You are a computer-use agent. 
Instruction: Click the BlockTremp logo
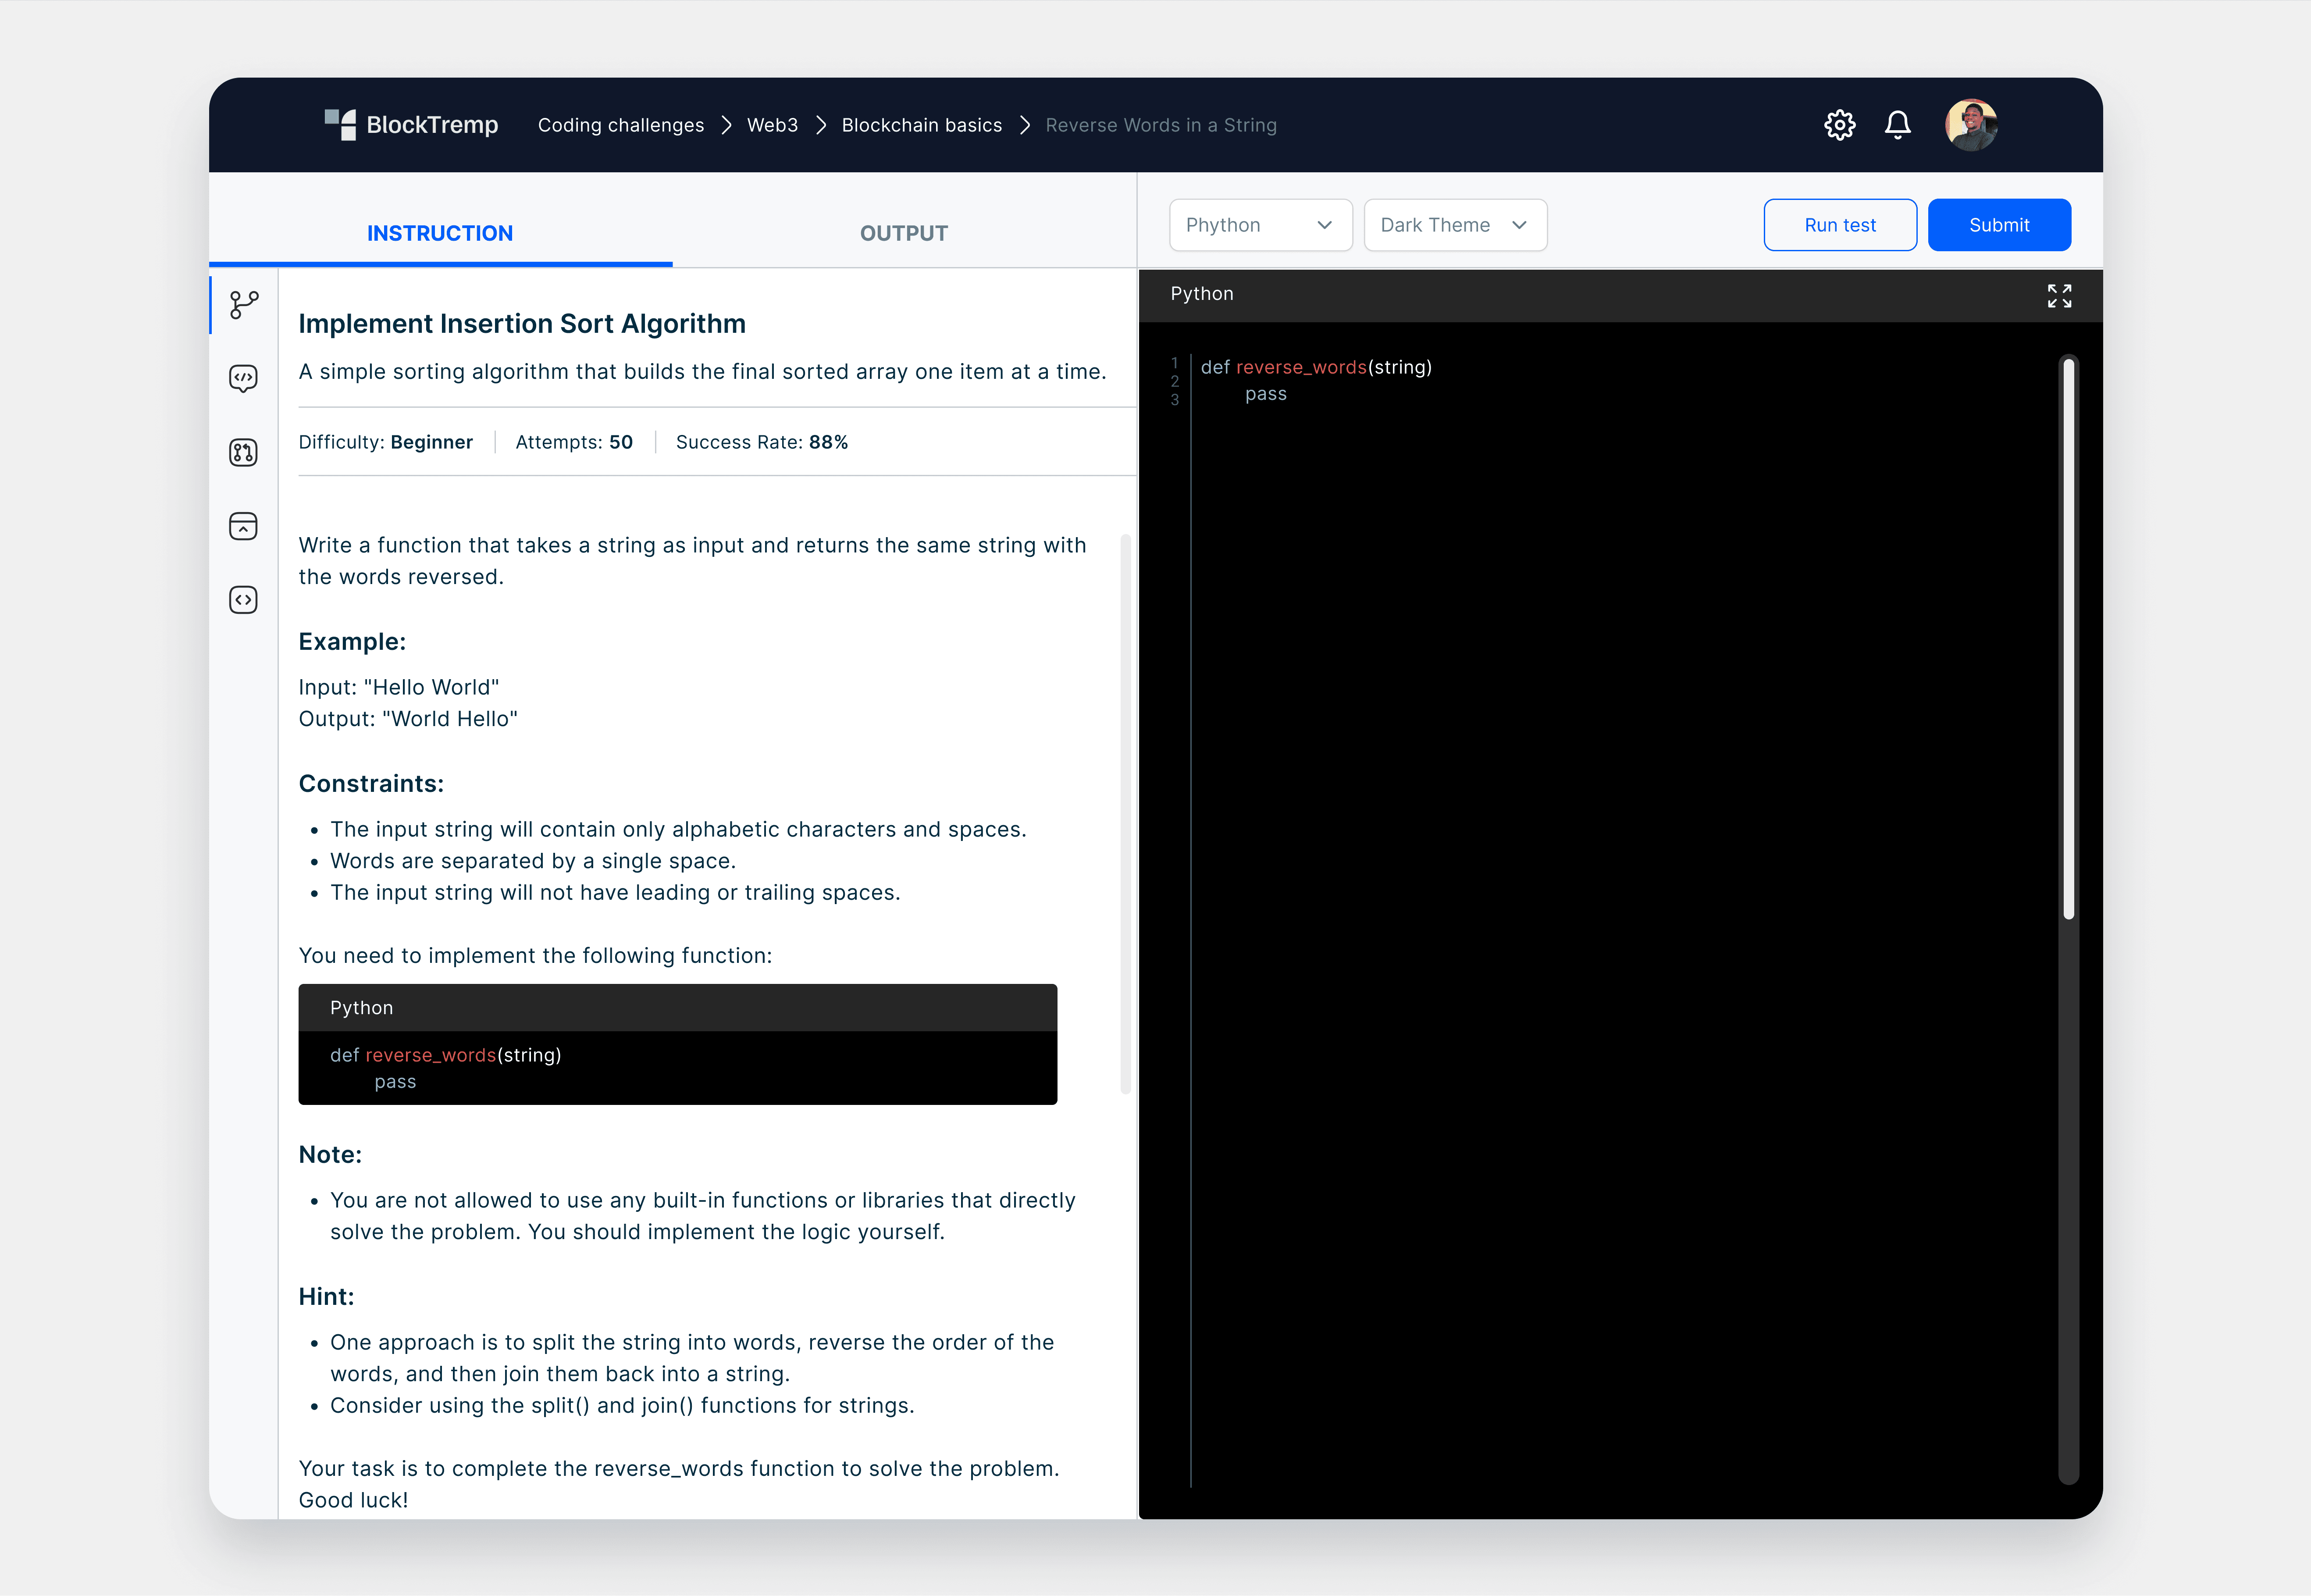pos(411,125)
